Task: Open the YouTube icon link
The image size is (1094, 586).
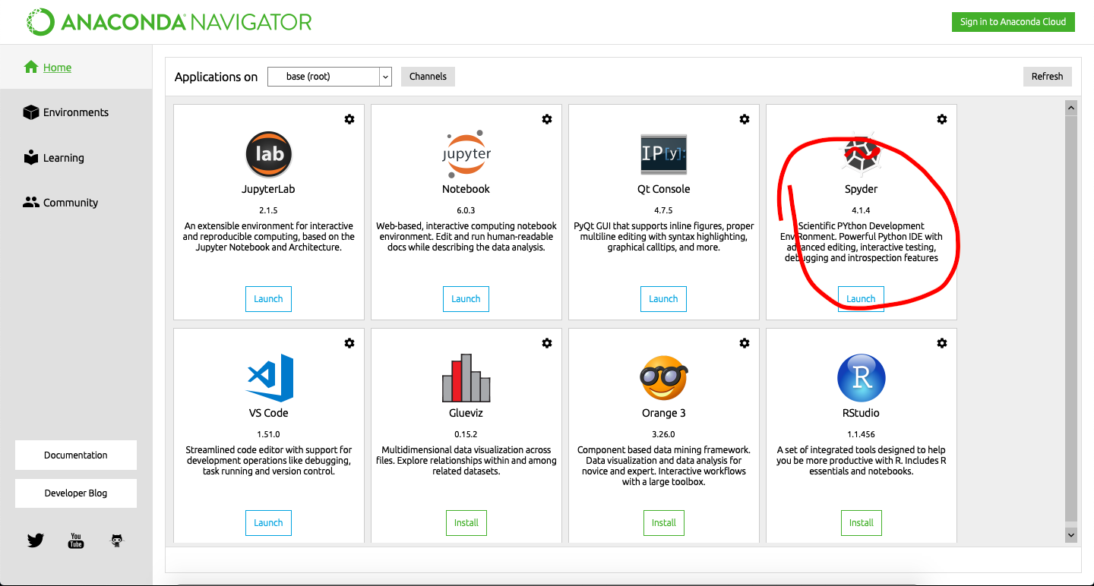Action: [76, 540]
